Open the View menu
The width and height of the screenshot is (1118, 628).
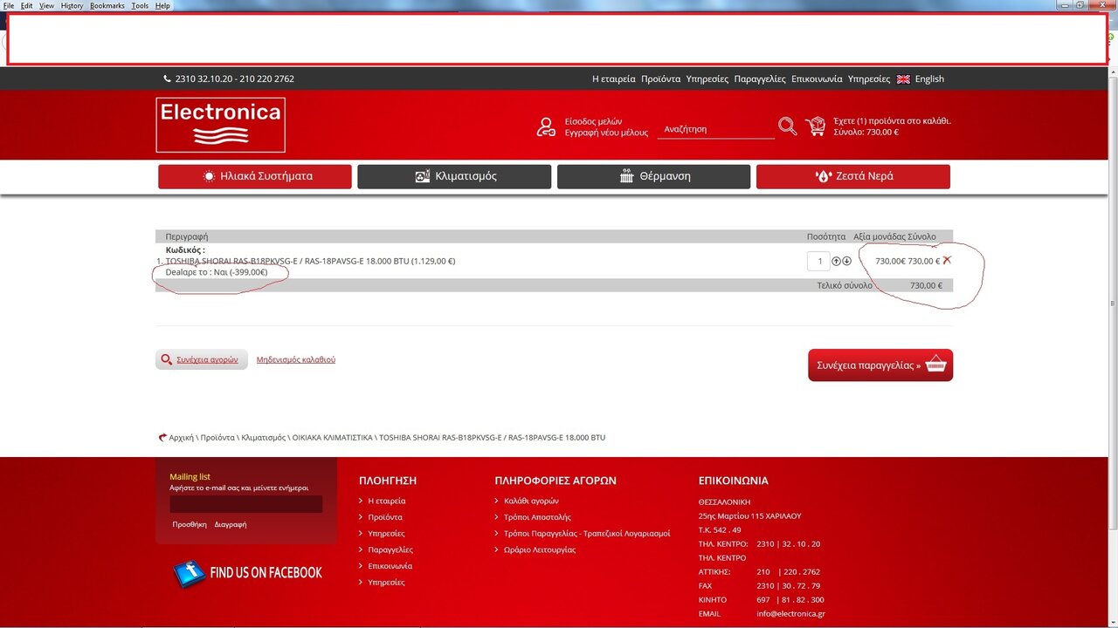47,5
